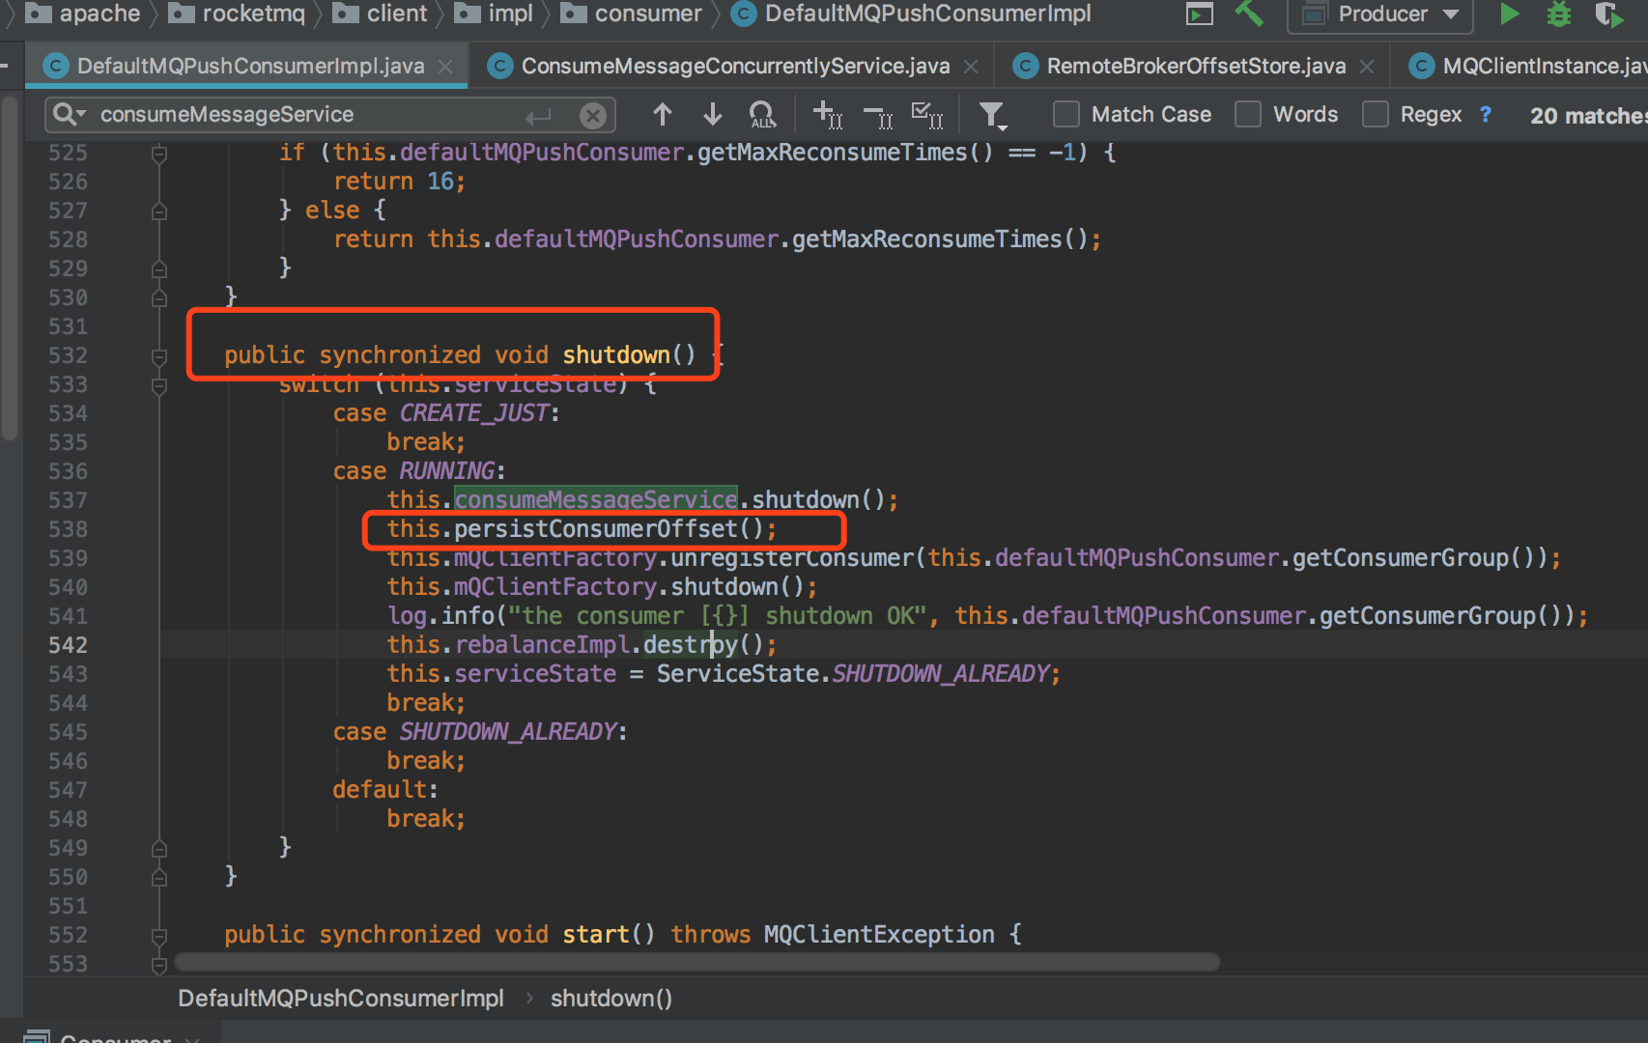Clear the search field text
This screenshot has width=1648, height=1043.
(x=593, y=116)
